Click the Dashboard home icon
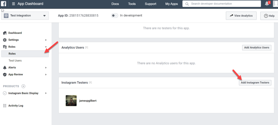 tap(5, 33)
